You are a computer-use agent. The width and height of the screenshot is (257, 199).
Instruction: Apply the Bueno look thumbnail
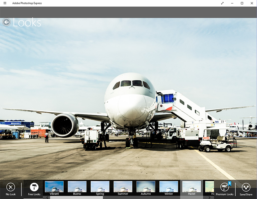coord(77,187)
